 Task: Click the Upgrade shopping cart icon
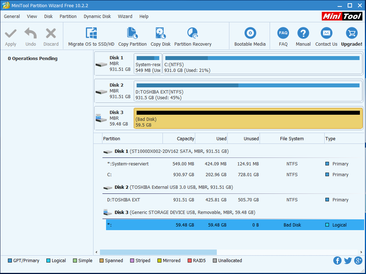[x=352, y=33]
